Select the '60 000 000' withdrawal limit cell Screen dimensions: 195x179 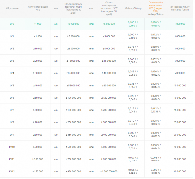(180, 171)
